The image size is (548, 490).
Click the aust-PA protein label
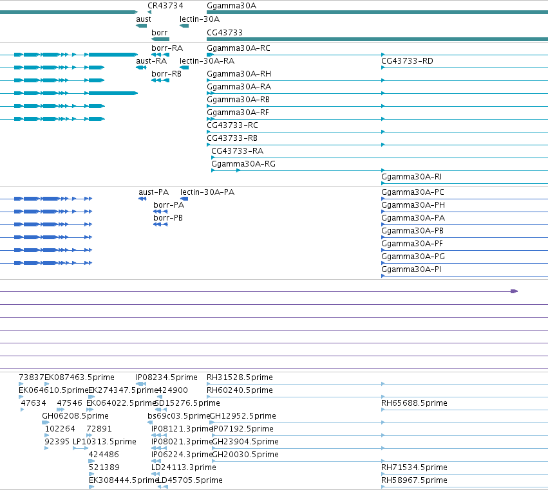pos(153,192)
